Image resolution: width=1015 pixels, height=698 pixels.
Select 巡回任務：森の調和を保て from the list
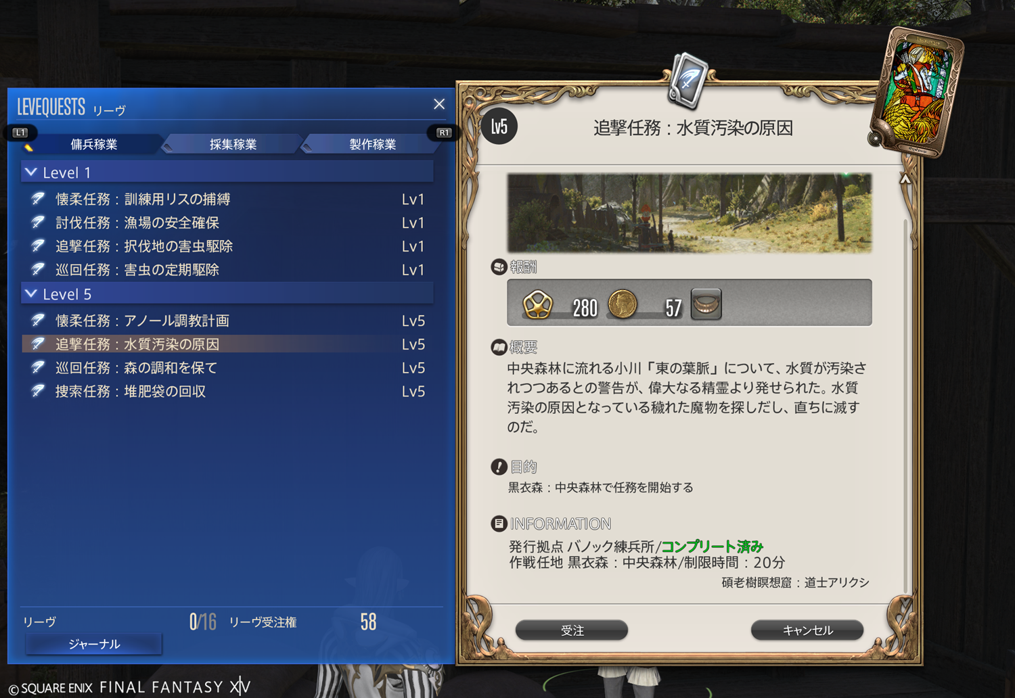227,368
